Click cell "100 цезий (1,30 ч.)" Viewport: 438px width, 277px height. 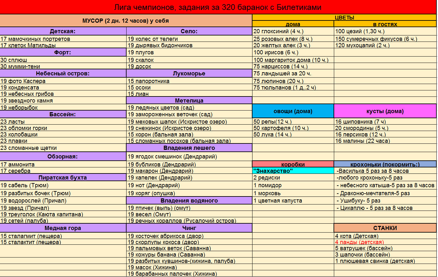point(385,31)
